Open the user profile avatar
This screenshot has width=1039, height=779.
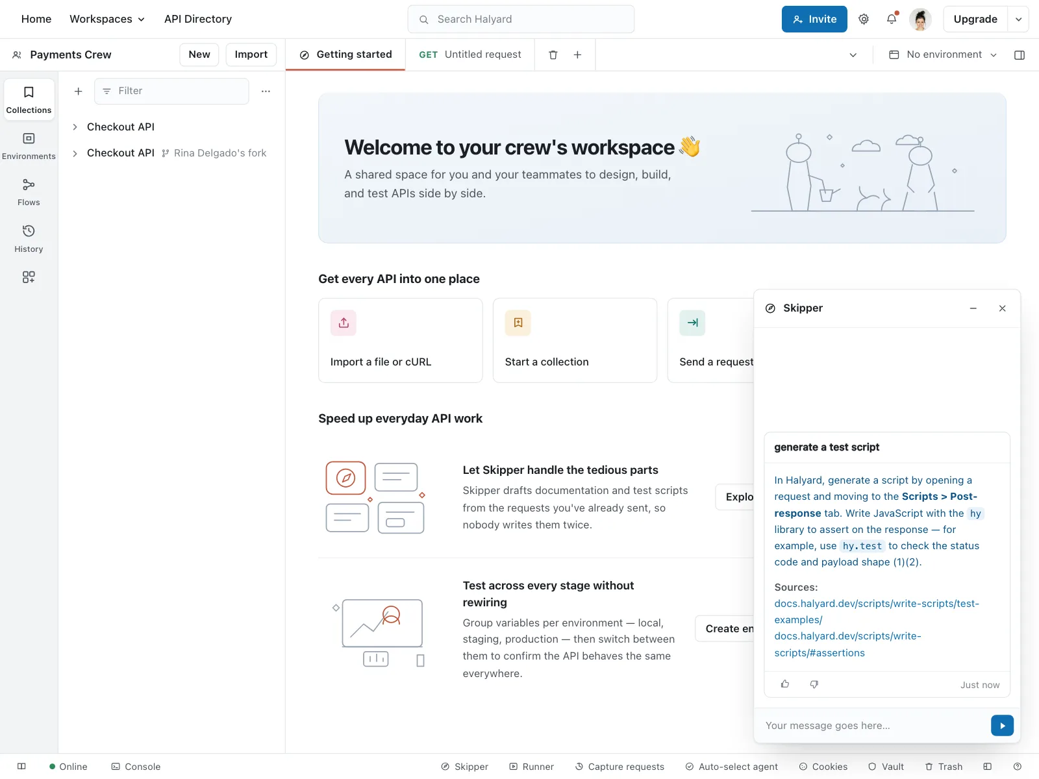point(920,19)
